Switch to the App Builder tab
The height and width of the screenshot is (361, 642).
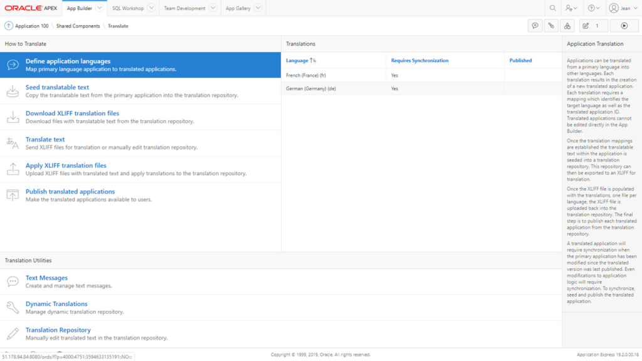tap(80, 8)
